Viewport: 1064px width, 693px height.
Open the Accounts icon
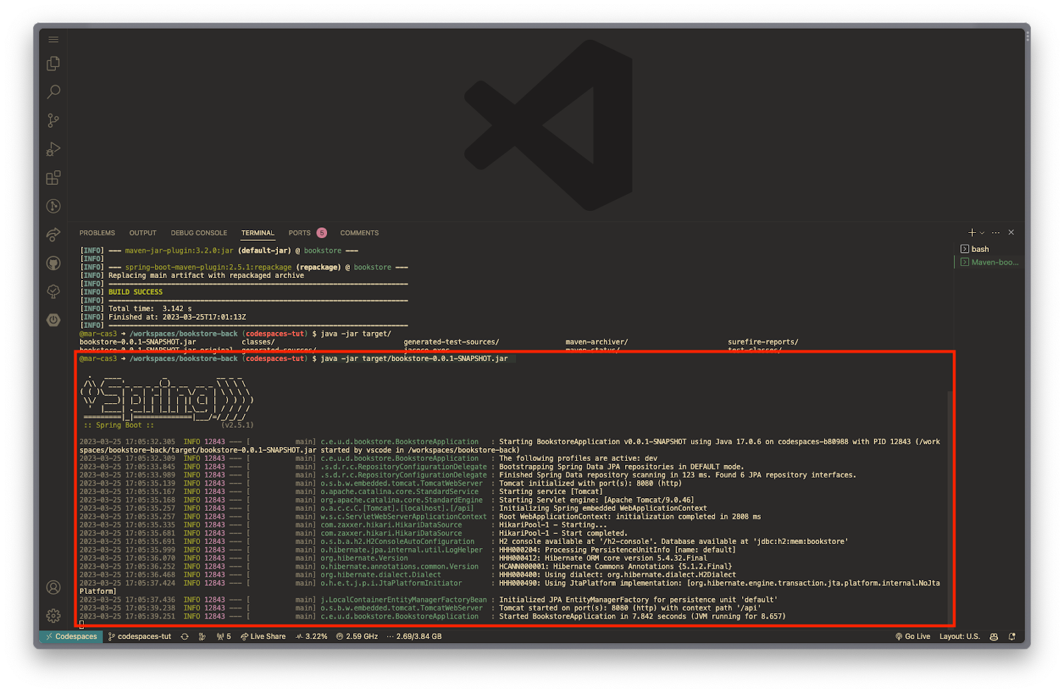click(53, 587)
